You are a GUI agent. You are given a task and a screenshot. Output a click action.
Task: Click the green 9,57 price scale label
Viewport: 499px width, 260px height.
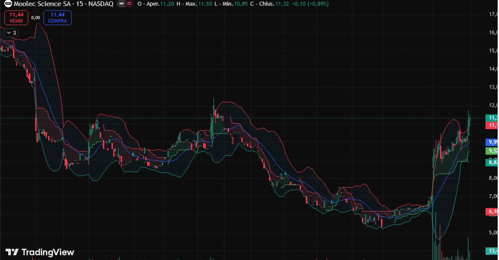coord(492,151)
